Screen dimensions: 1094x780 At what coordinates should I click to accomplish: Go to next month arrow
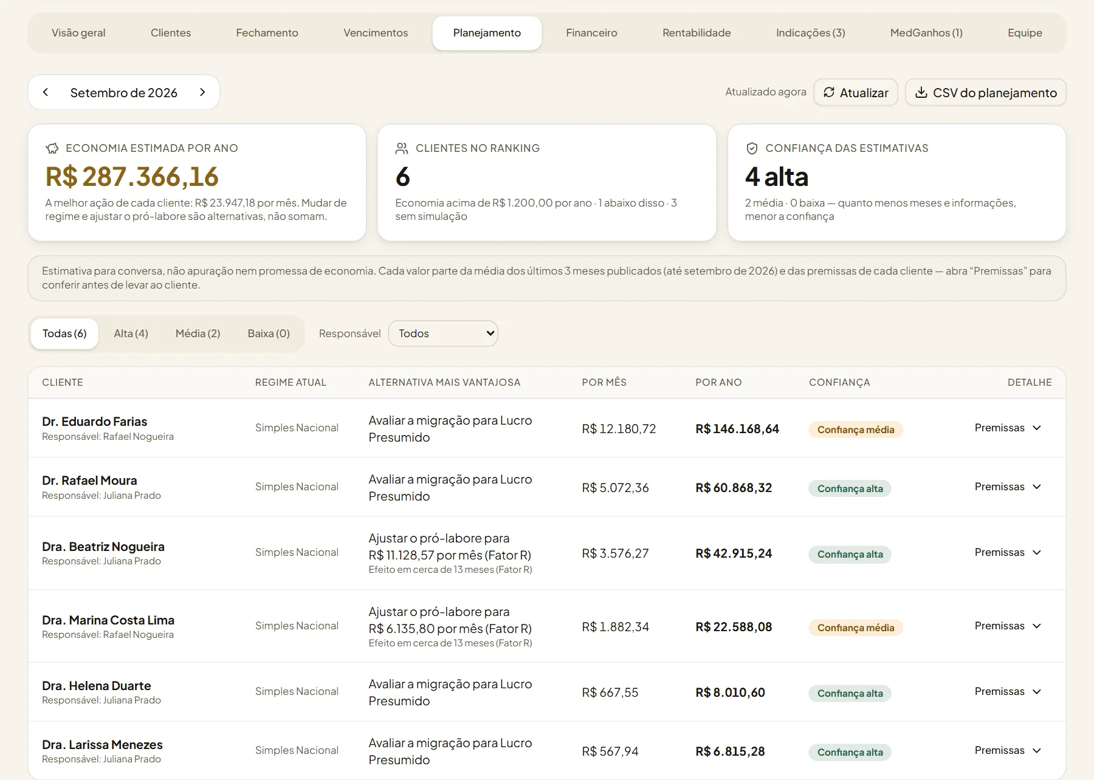(x=202, y=92)
